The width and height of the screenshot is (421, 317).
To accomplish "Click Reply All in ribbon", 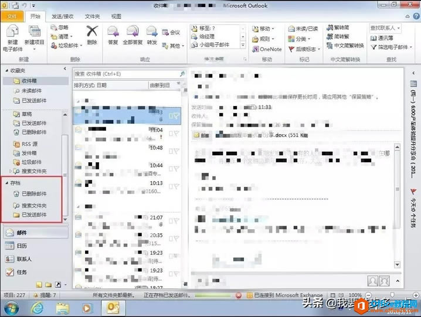I will (133, 35).
